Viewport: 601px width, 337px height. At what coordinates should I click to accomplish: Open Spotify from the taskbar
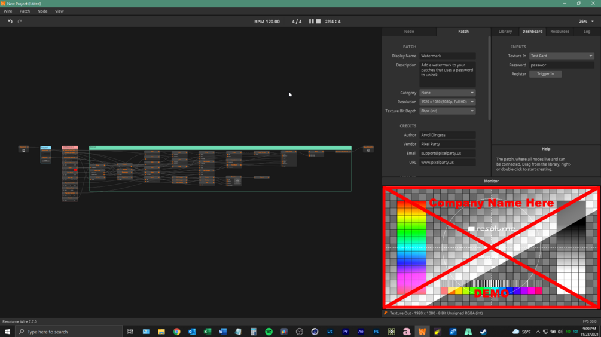pyautogui.click(x=269, y=332)
